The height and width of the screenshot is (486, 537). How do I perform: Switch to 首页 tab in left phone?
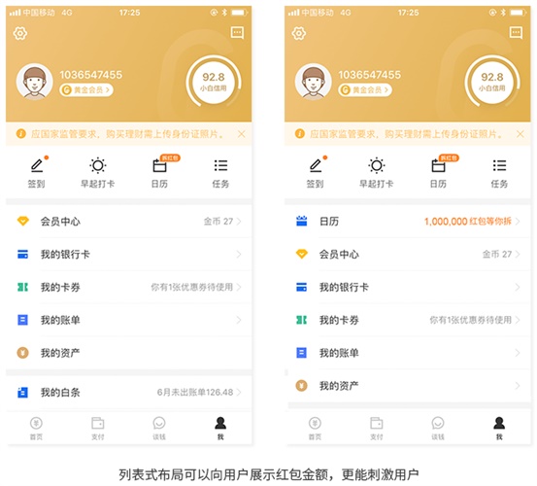[36, 429]
